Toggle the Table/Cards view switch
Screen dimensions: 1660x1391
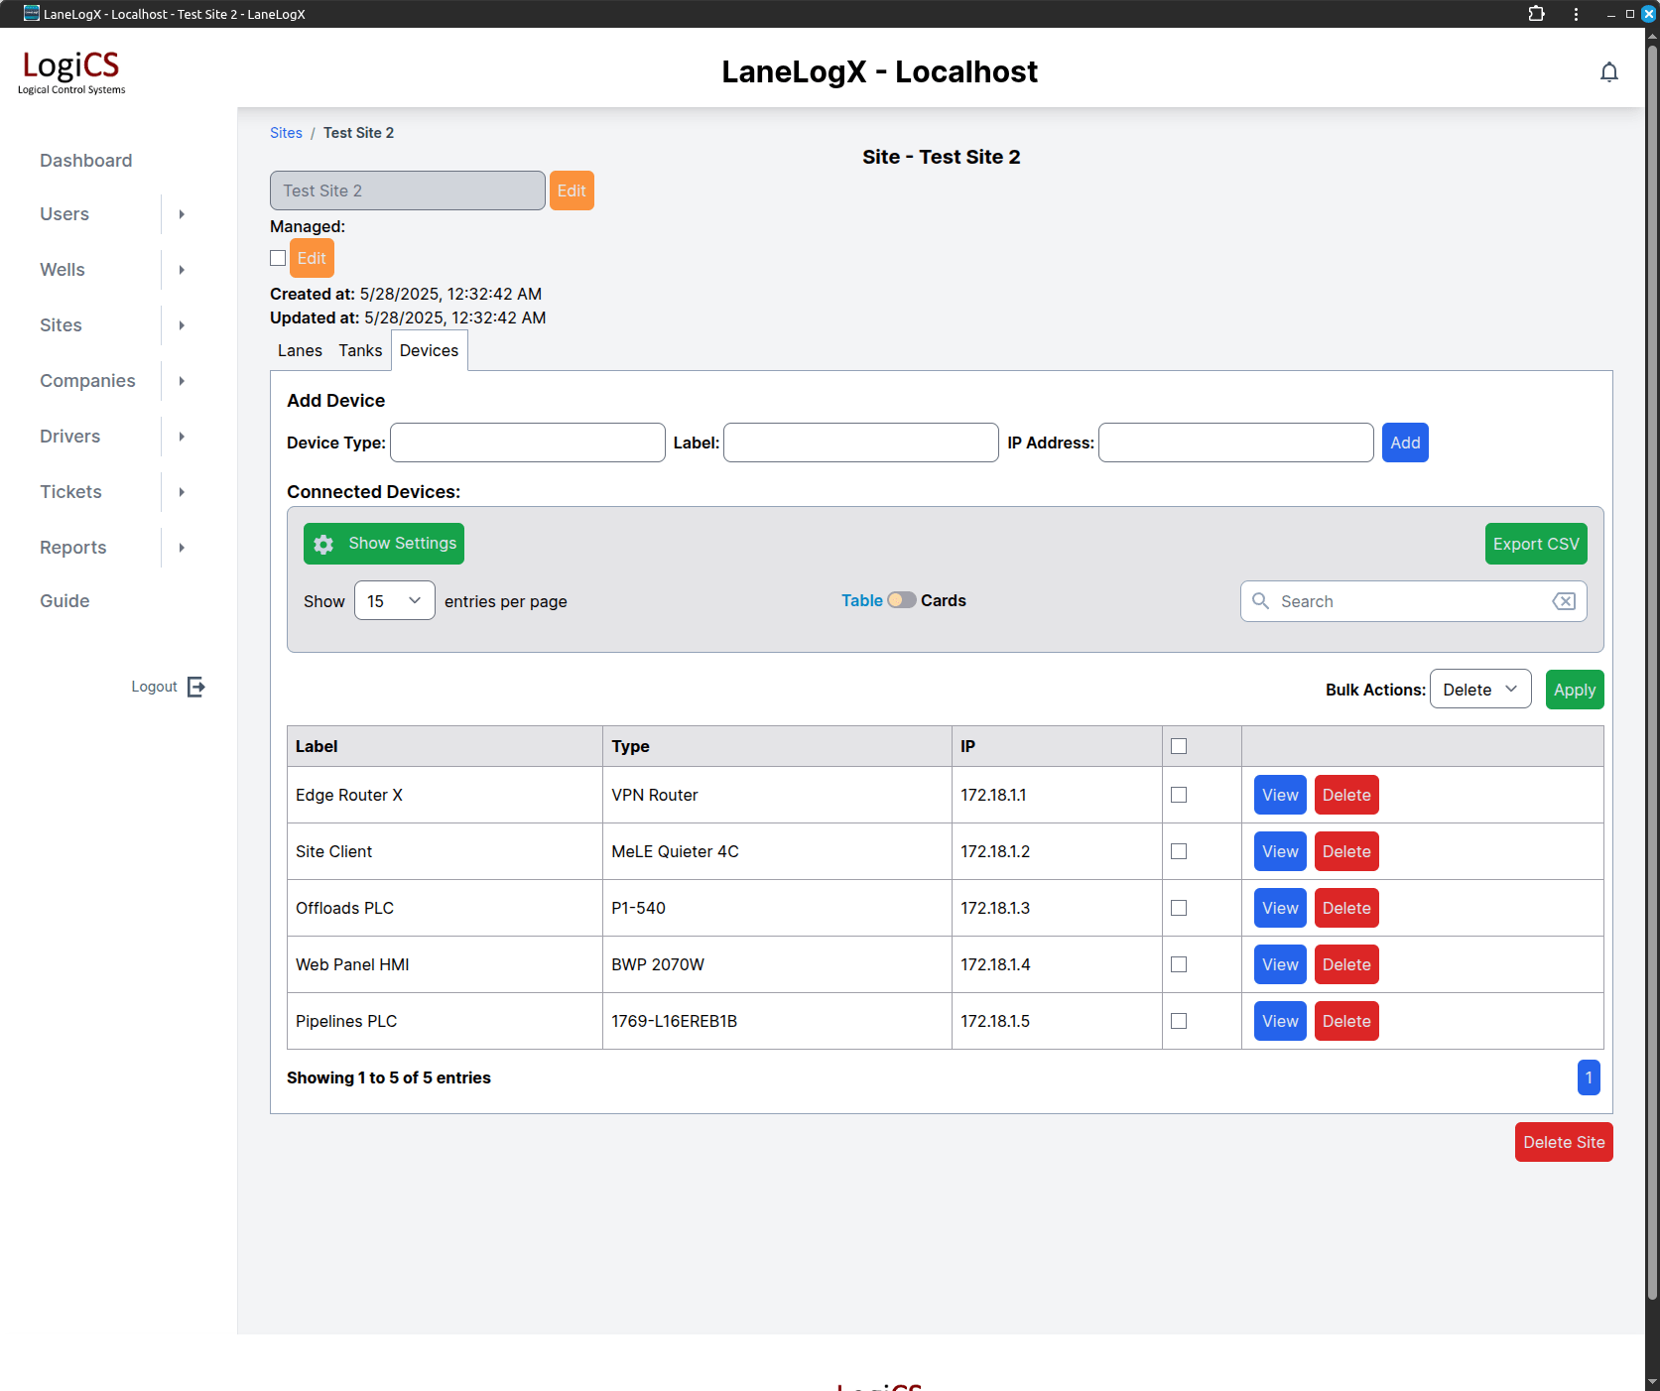901,600
